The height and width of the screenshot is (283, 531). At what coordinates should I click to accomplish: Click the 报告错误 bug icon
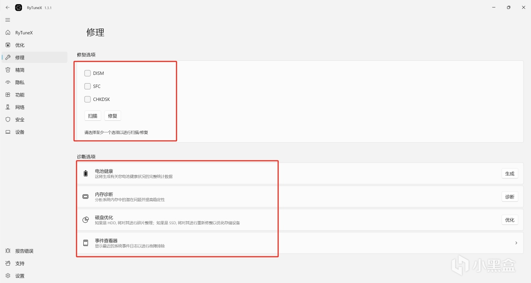(x=8, y=251)
